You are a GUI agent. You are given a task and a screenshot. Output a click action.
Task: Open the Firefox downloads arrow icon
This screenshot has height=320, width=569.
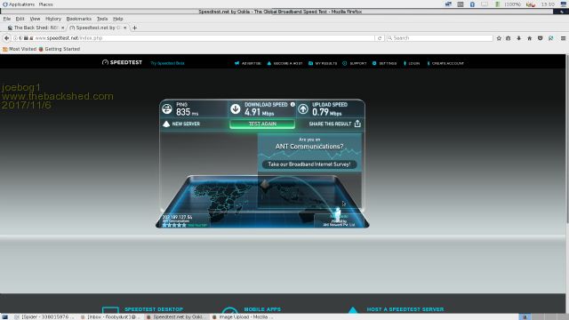[x=519, y=38]
